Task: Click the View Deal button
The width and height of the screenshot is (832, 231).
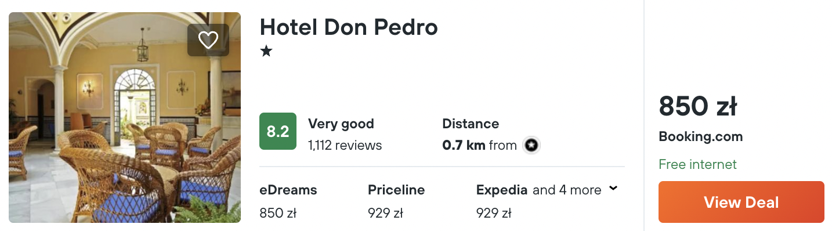Action: (741, 202)
